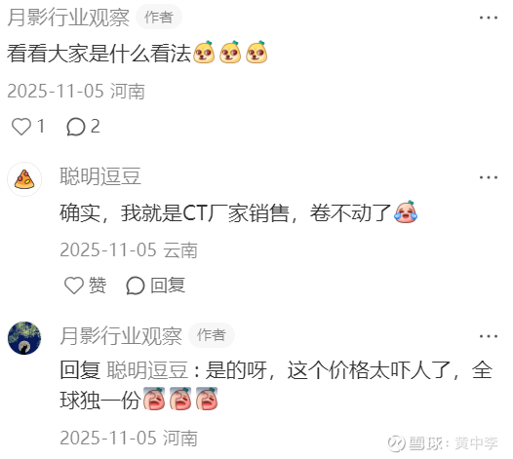Click 聪明逗豆's pizza avatar
513x459 pixels.
(24, 179)
